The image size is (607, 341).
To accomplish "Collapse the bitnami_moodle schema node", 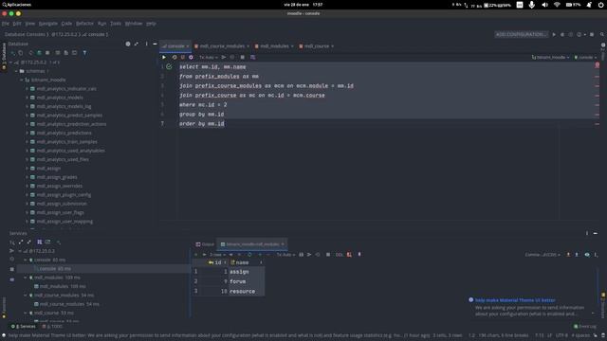I will coord(22,80).
